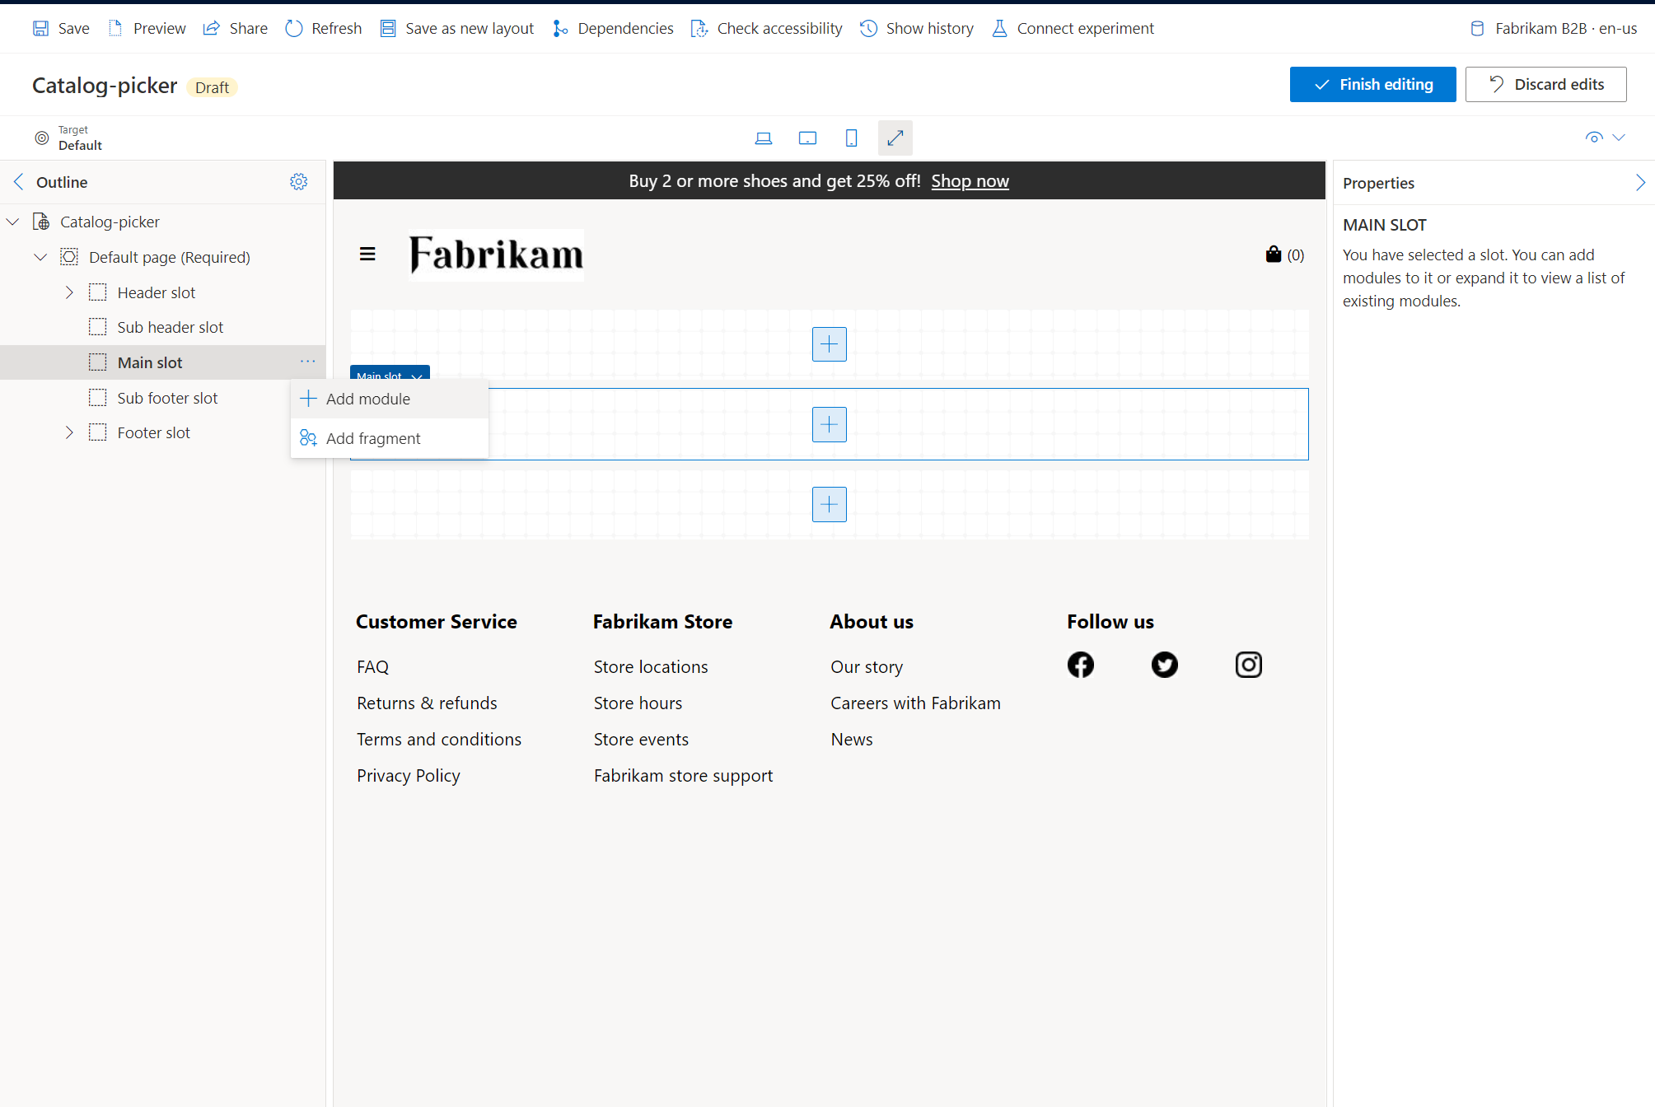1655x1107 pixels.
Task: Click Discard edits button
Action: tap(1549, 84)
